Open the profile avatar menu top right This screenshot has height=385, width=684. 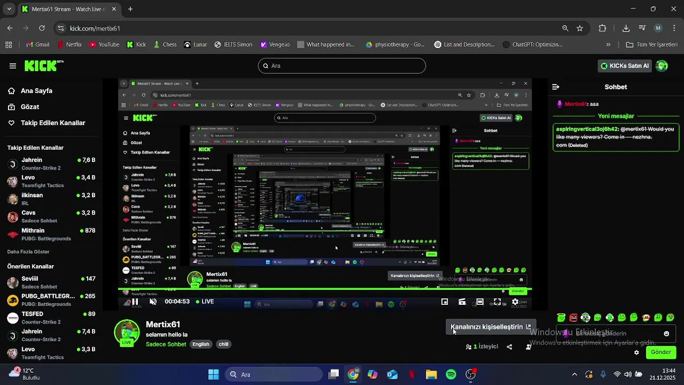click(662, 66)
